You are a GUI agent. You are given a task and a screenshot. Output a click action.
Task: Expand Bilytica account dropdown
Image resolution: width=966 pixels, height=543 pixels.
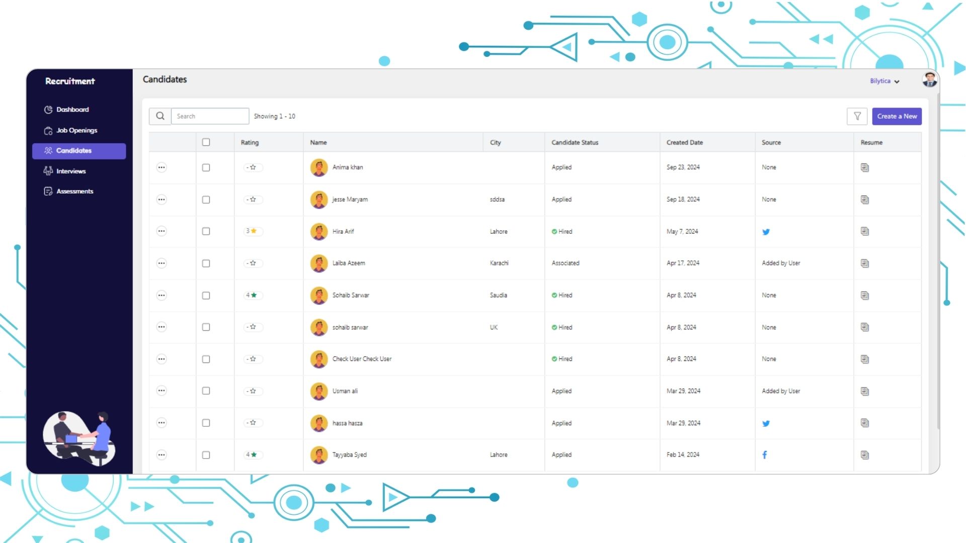[x=884, y=81]
